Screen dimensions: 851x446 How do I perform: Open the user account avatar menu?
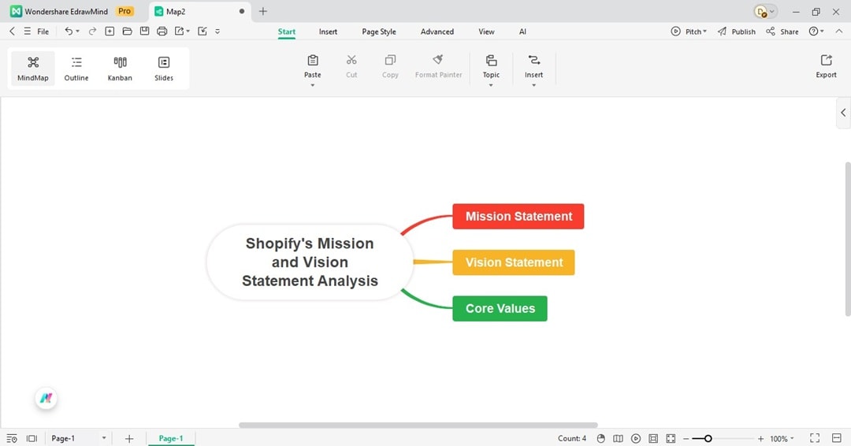coord(765,11)
